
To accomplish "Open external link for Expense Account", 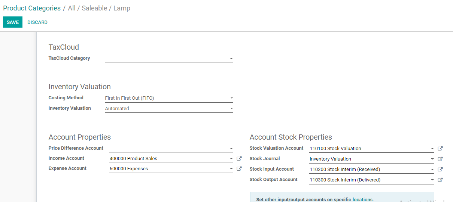I will pos(239,169).
